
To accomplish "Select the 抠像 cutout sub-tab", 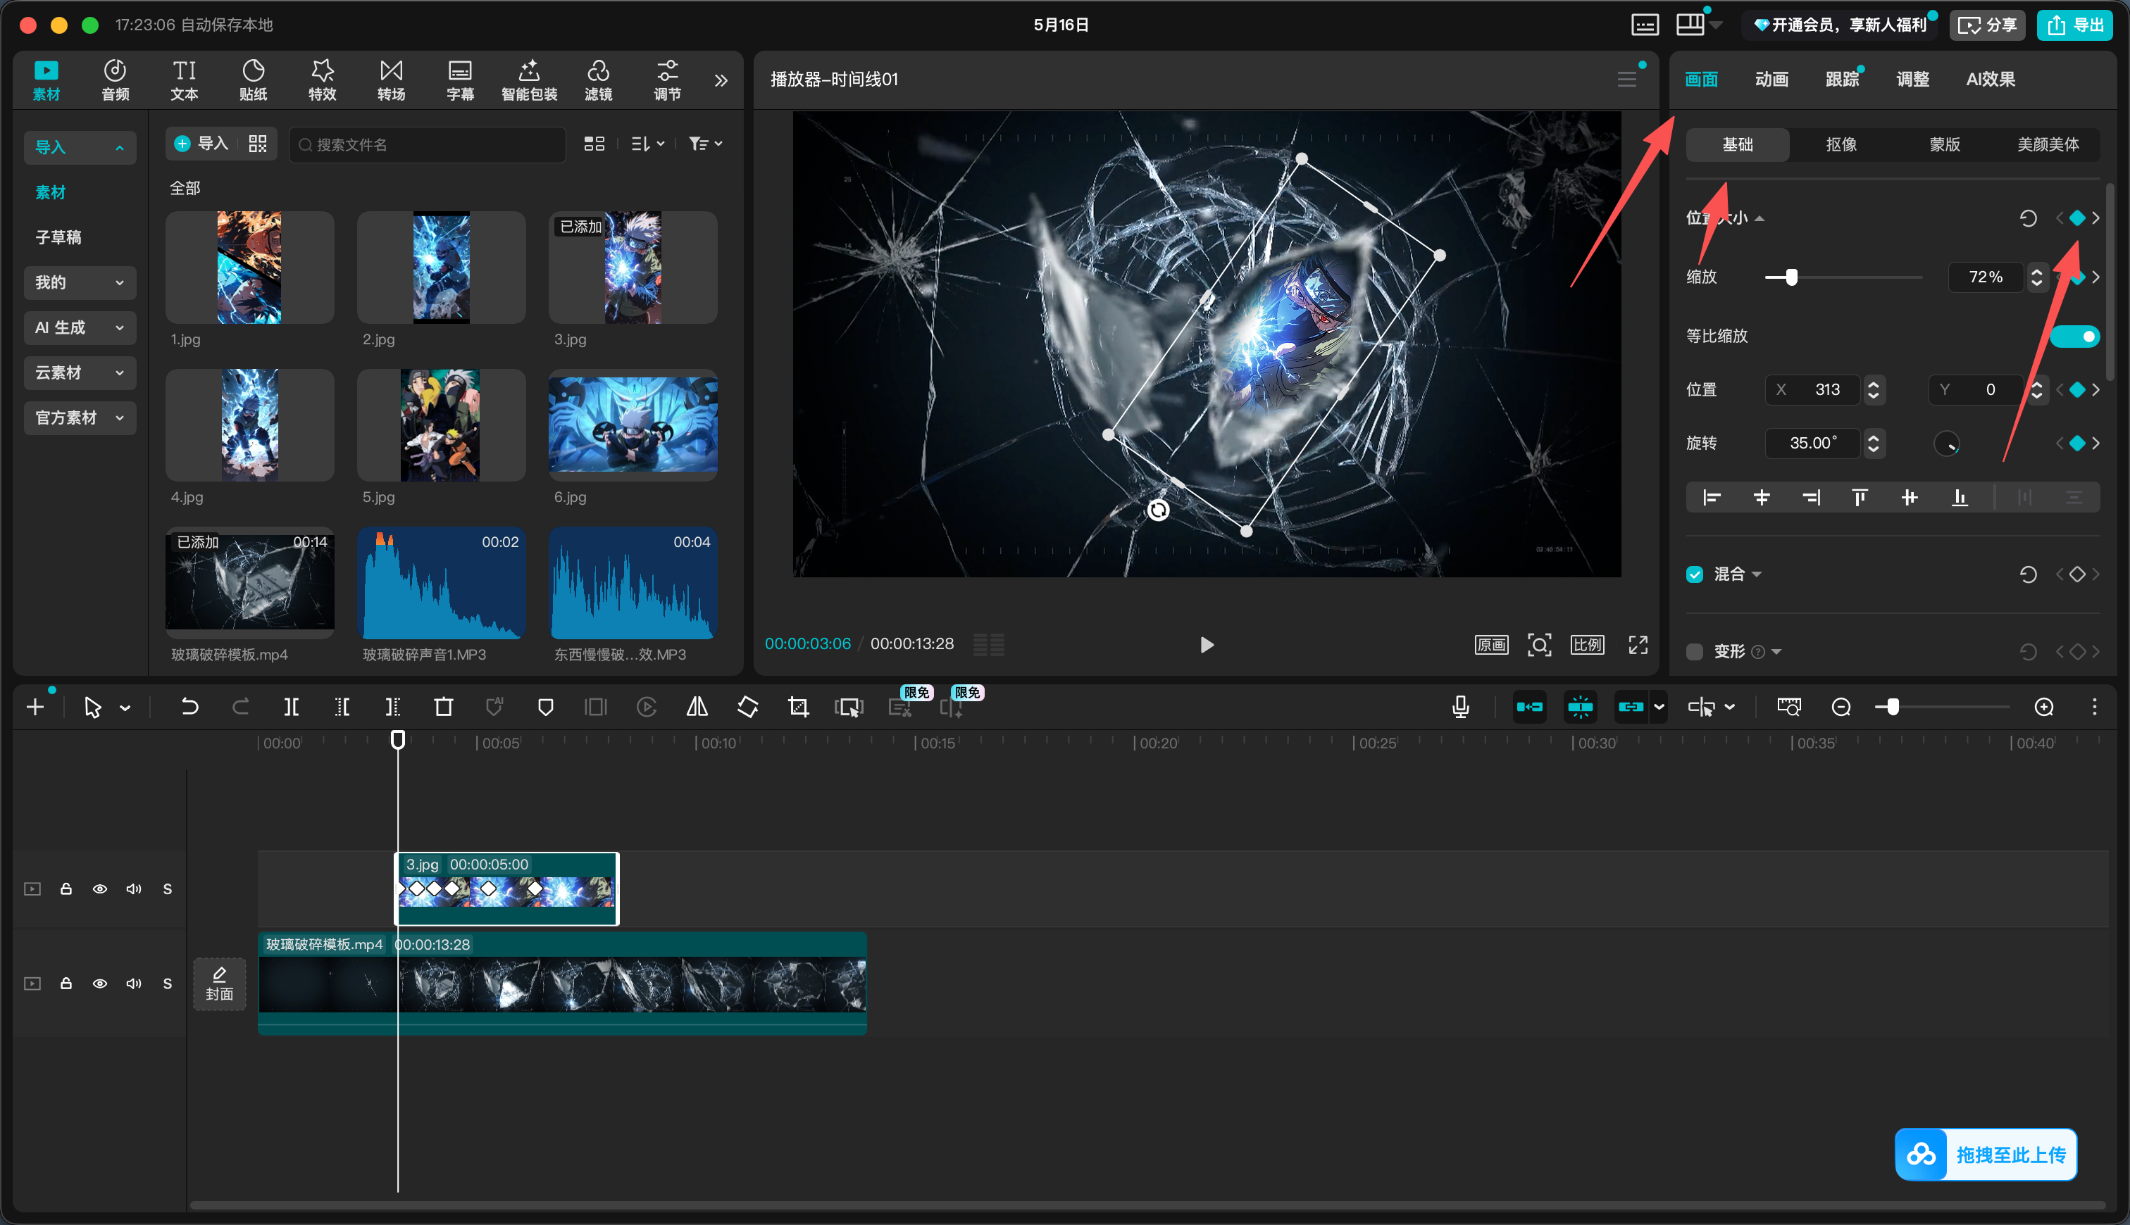I will (x=1841, y=145).
